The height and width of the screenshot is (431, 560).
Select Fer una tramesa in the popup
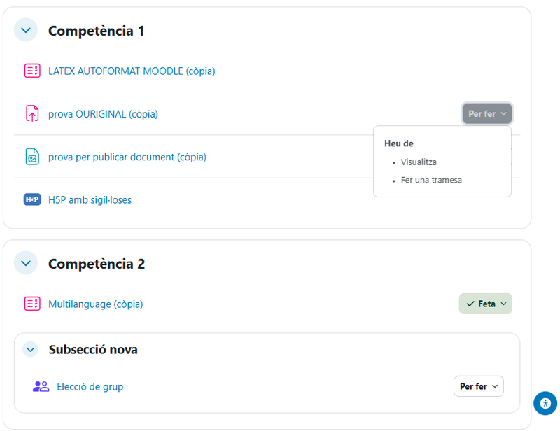click(x=431, y=180)
